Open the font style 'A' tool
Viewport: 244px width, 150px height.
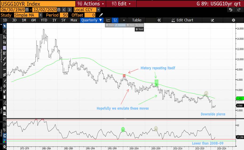click(x=5, y=103)
